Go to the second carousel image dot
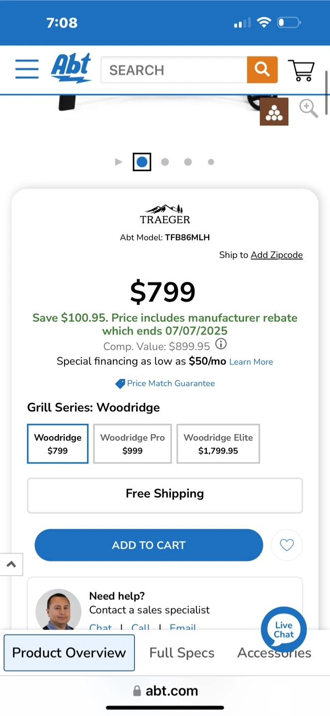The image size is (330, 716). click(165, 162)
